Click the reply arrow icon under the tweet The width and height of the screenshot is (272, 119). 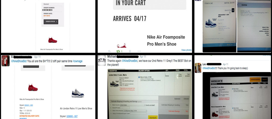click(x=109, y=51)
